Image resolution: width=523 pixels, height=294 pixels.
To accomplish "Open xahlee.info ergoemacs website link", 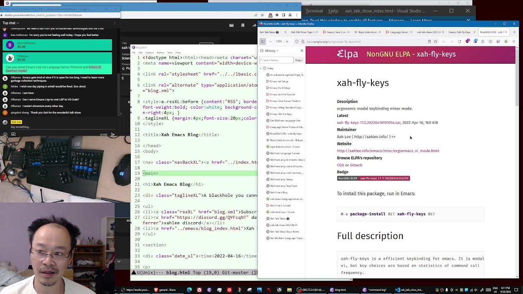I will tap(388, 151).
